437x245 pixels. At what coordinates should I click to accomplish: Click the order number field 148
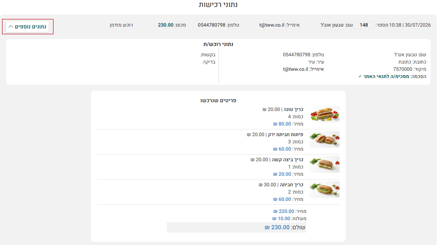coord(364,25)
